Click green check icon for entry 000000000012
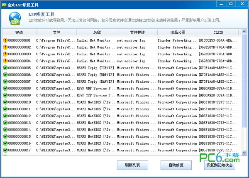This screenshot has height=178, width=249. pos(5,116)
